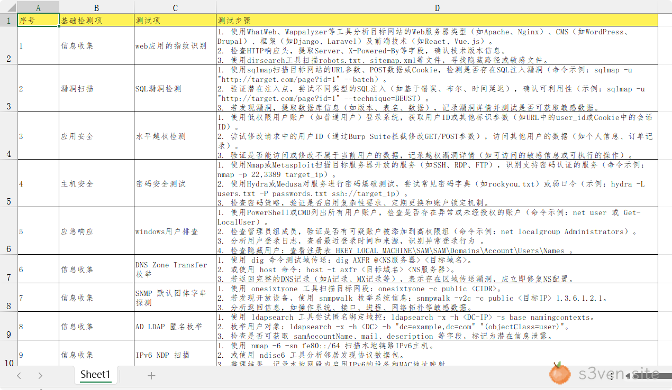Screen dimensions: 672x390
Task: Select the row 8 header number
Action: 8,298
